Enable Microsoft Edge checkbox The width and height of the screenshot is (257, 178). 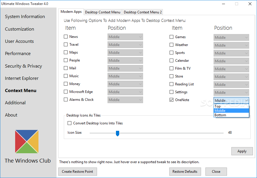(66, 92)
